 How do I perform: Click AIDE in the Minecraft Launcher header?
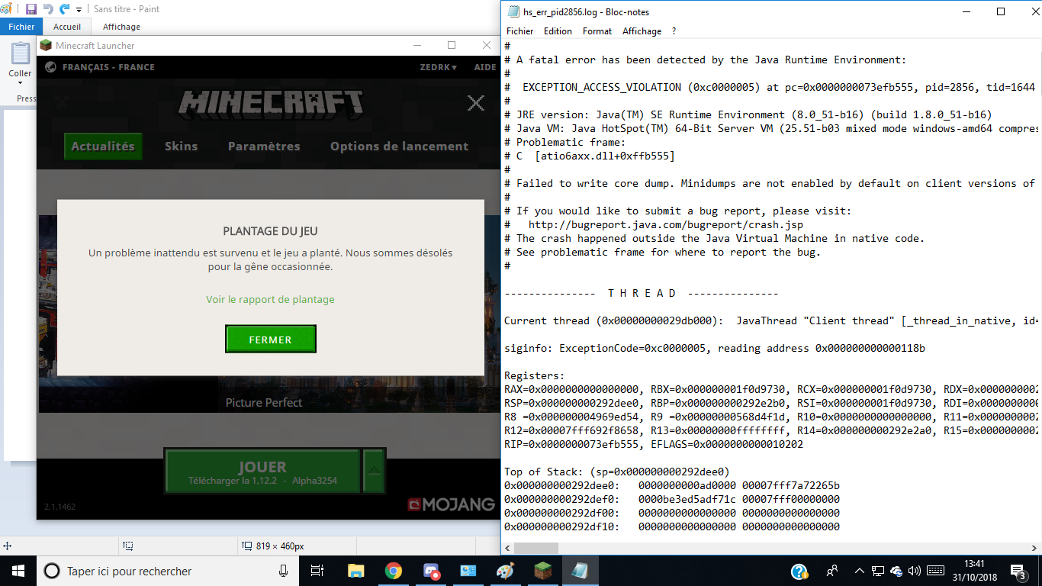pos(485,67)
